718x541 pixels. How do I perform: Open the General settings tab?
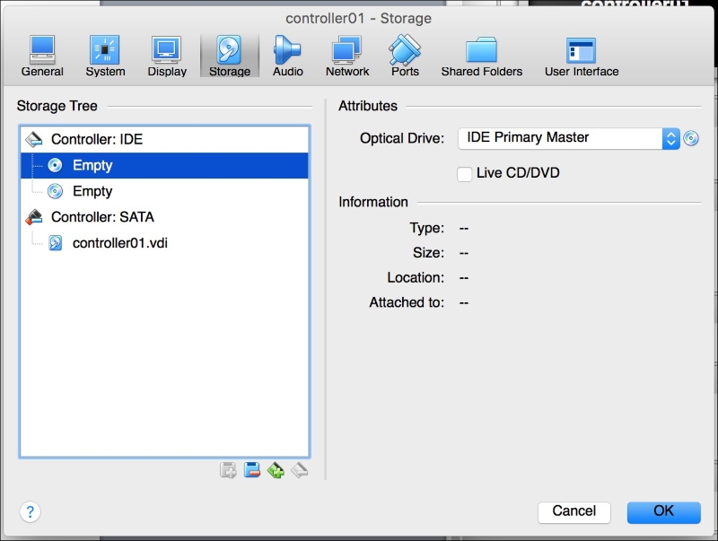click(x=42, y=56)
